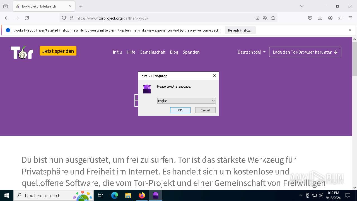Image resolution: width=357 pixels, height=201 pixels.
Task: Select Tor installer taskbar icon
Action: (156, 195)
